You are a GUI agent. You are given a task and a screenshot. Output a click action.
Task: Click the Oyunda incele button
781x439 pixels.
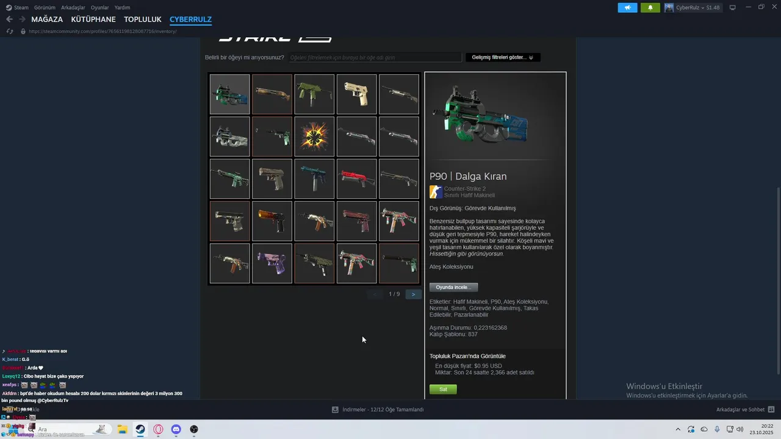[453, 287]
